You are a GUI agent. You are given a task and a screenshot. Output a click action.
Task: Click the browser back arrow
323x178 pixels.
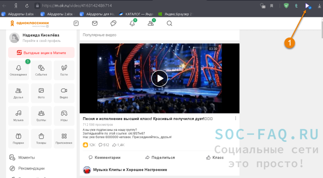coord(4,6)
